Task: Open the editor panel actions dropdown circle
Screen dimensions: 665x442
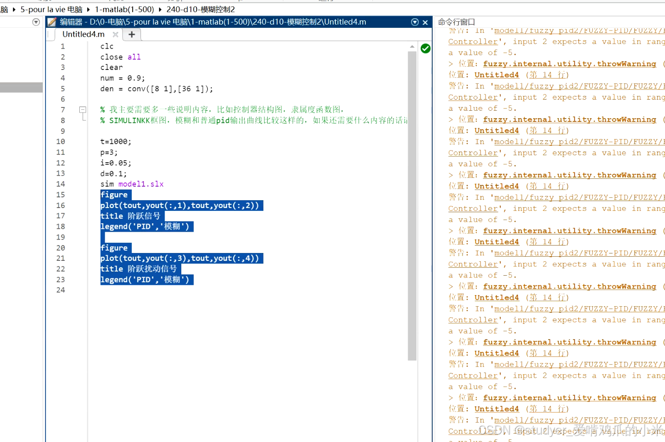Action: coord(415,22)
